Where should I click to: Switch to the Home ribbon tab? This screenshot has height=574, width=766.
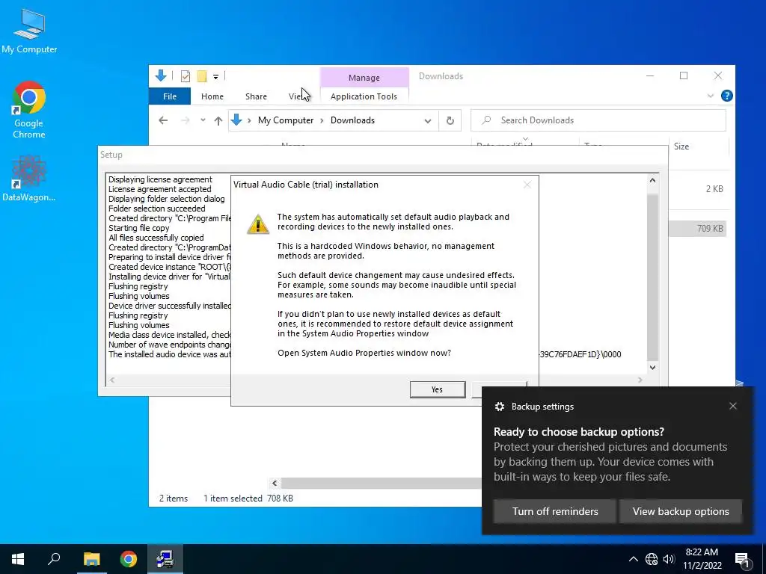[x=212, y=96]
